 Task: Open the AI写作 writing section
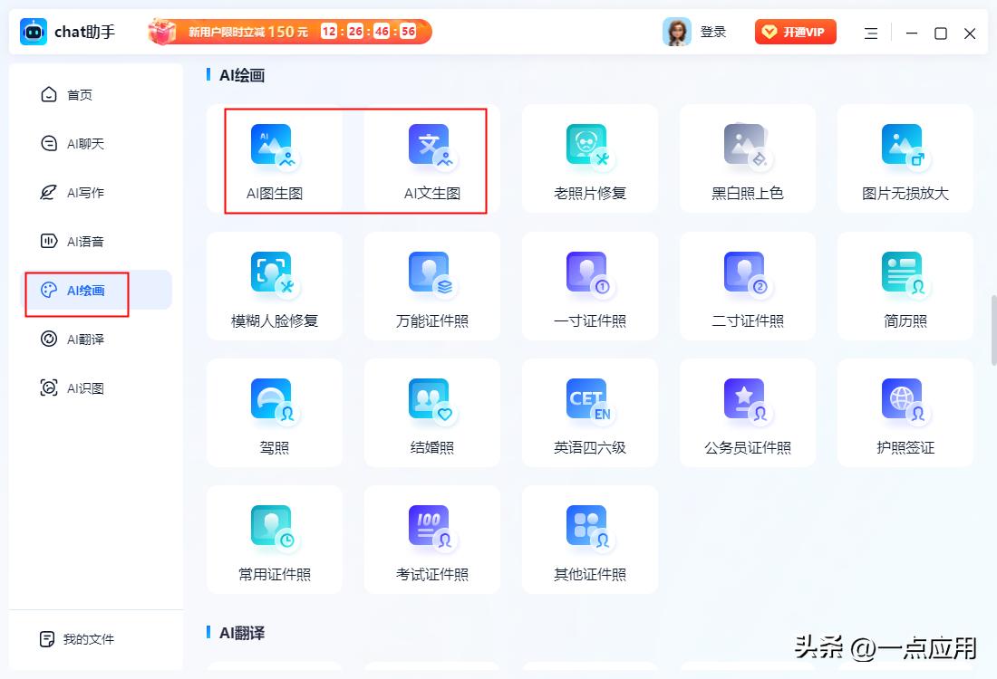[85, 193]
